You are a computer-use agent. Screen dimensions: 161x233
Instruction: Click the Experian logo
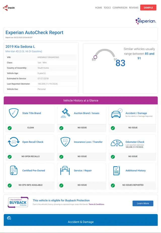pyautogui.click(x=146, y=21)
